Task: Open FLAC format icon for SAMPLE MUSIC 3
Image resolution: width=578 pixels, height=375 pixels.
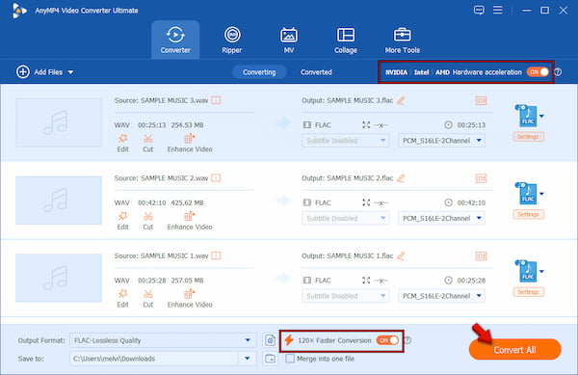Action: point(527,116)
